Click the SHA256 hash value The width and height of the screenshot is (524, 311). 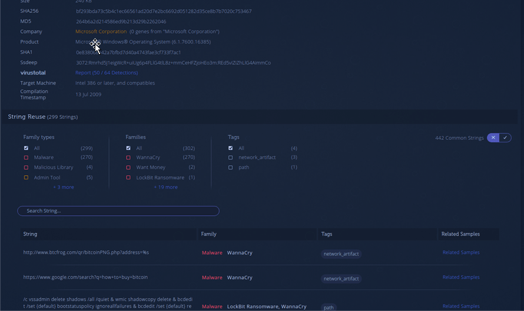pos(164,11)
